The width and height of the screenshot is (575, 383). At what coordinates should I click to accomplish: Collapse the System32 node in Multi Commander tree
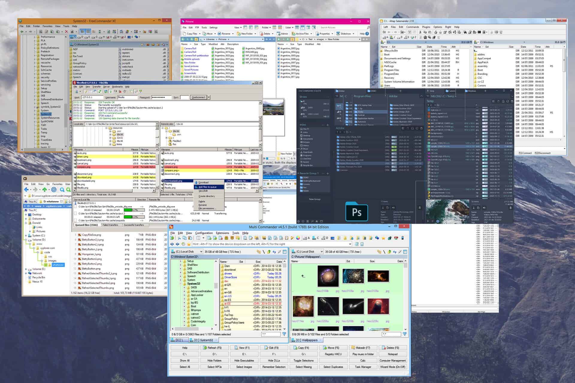pyautogui.click(x=181, y=284)
